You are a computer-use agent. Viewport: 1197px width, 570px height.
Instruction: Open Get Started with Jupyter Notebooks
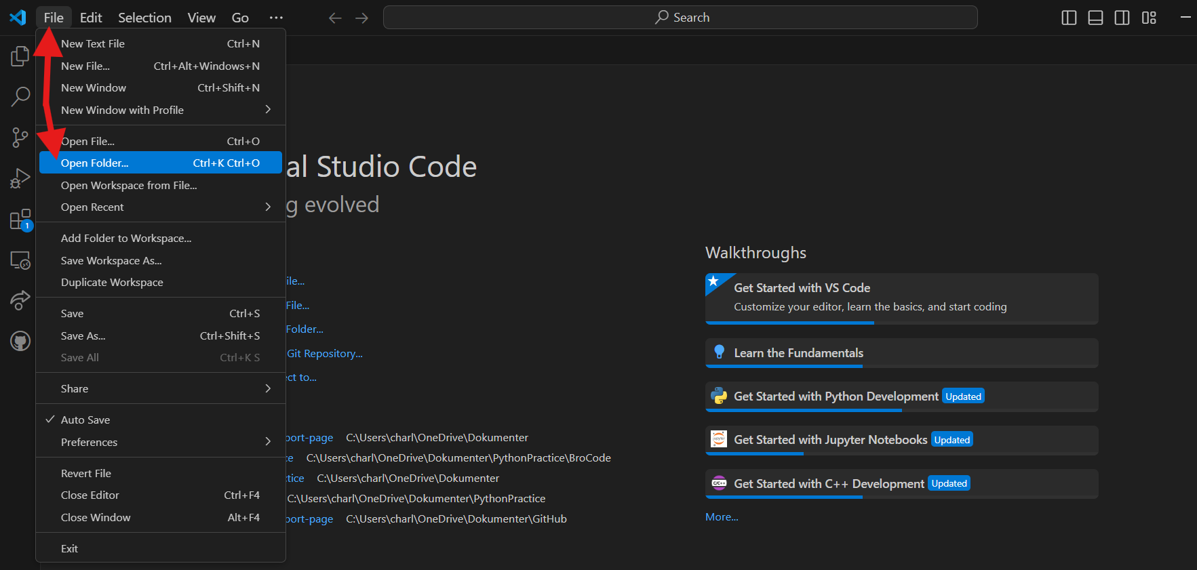(x=902, y=440)
